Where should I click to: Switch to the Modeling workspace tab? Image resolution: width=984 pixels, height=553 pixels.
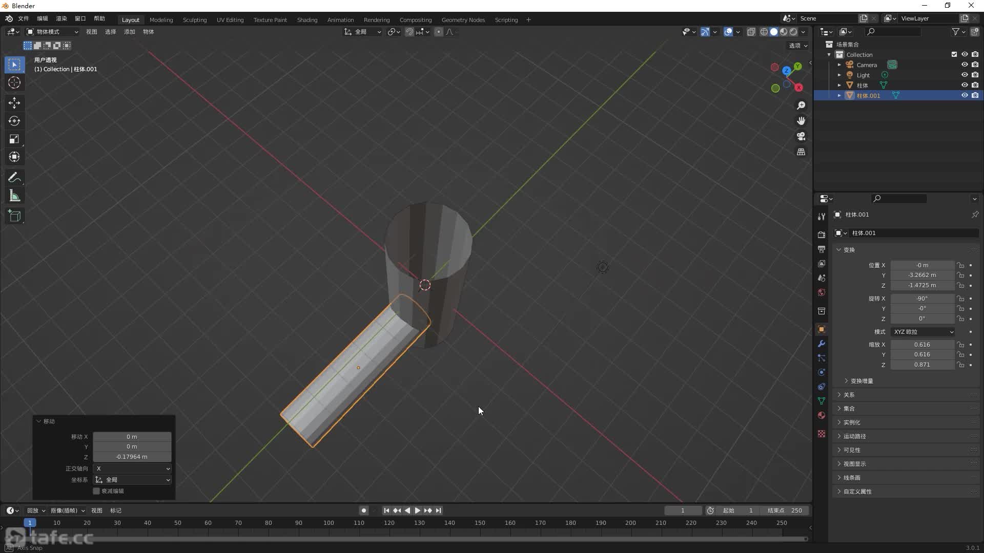[x=161, y=19]
